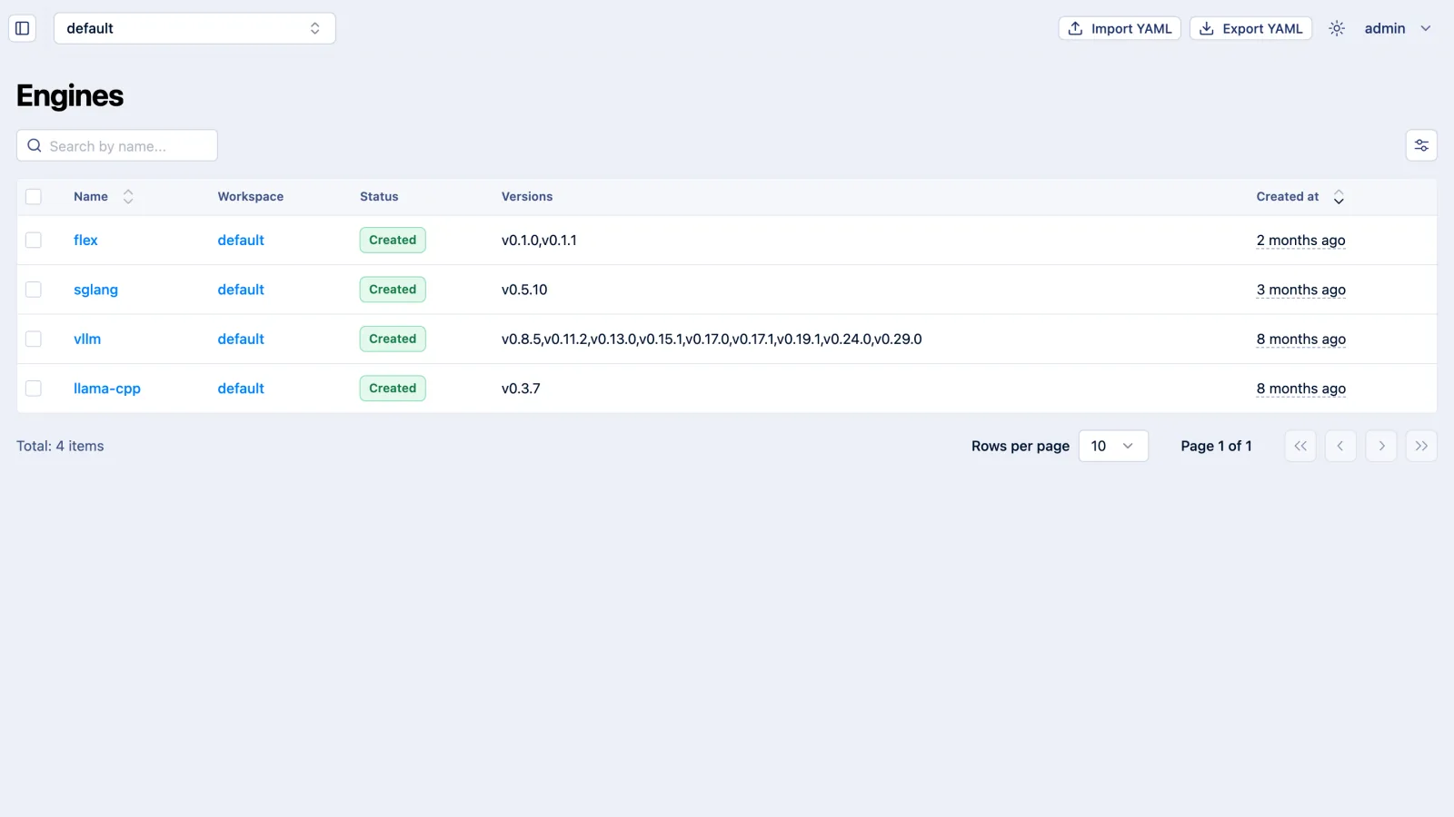1454x817 pixels.
Task: Click versions text 'v0.3.7'
Action: click(x=521, y=389)
